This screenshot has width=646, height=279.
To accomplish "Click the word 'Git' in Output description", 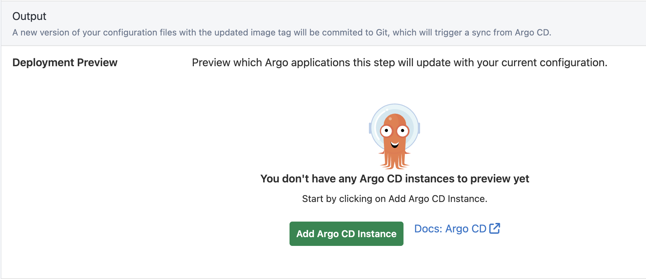I will coord(382,32).
